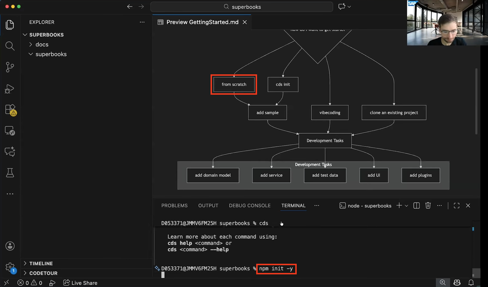Screen dimensions: 488x287
Task: Click the trash icon to kill the terminal
Action: tap(428, 205)
